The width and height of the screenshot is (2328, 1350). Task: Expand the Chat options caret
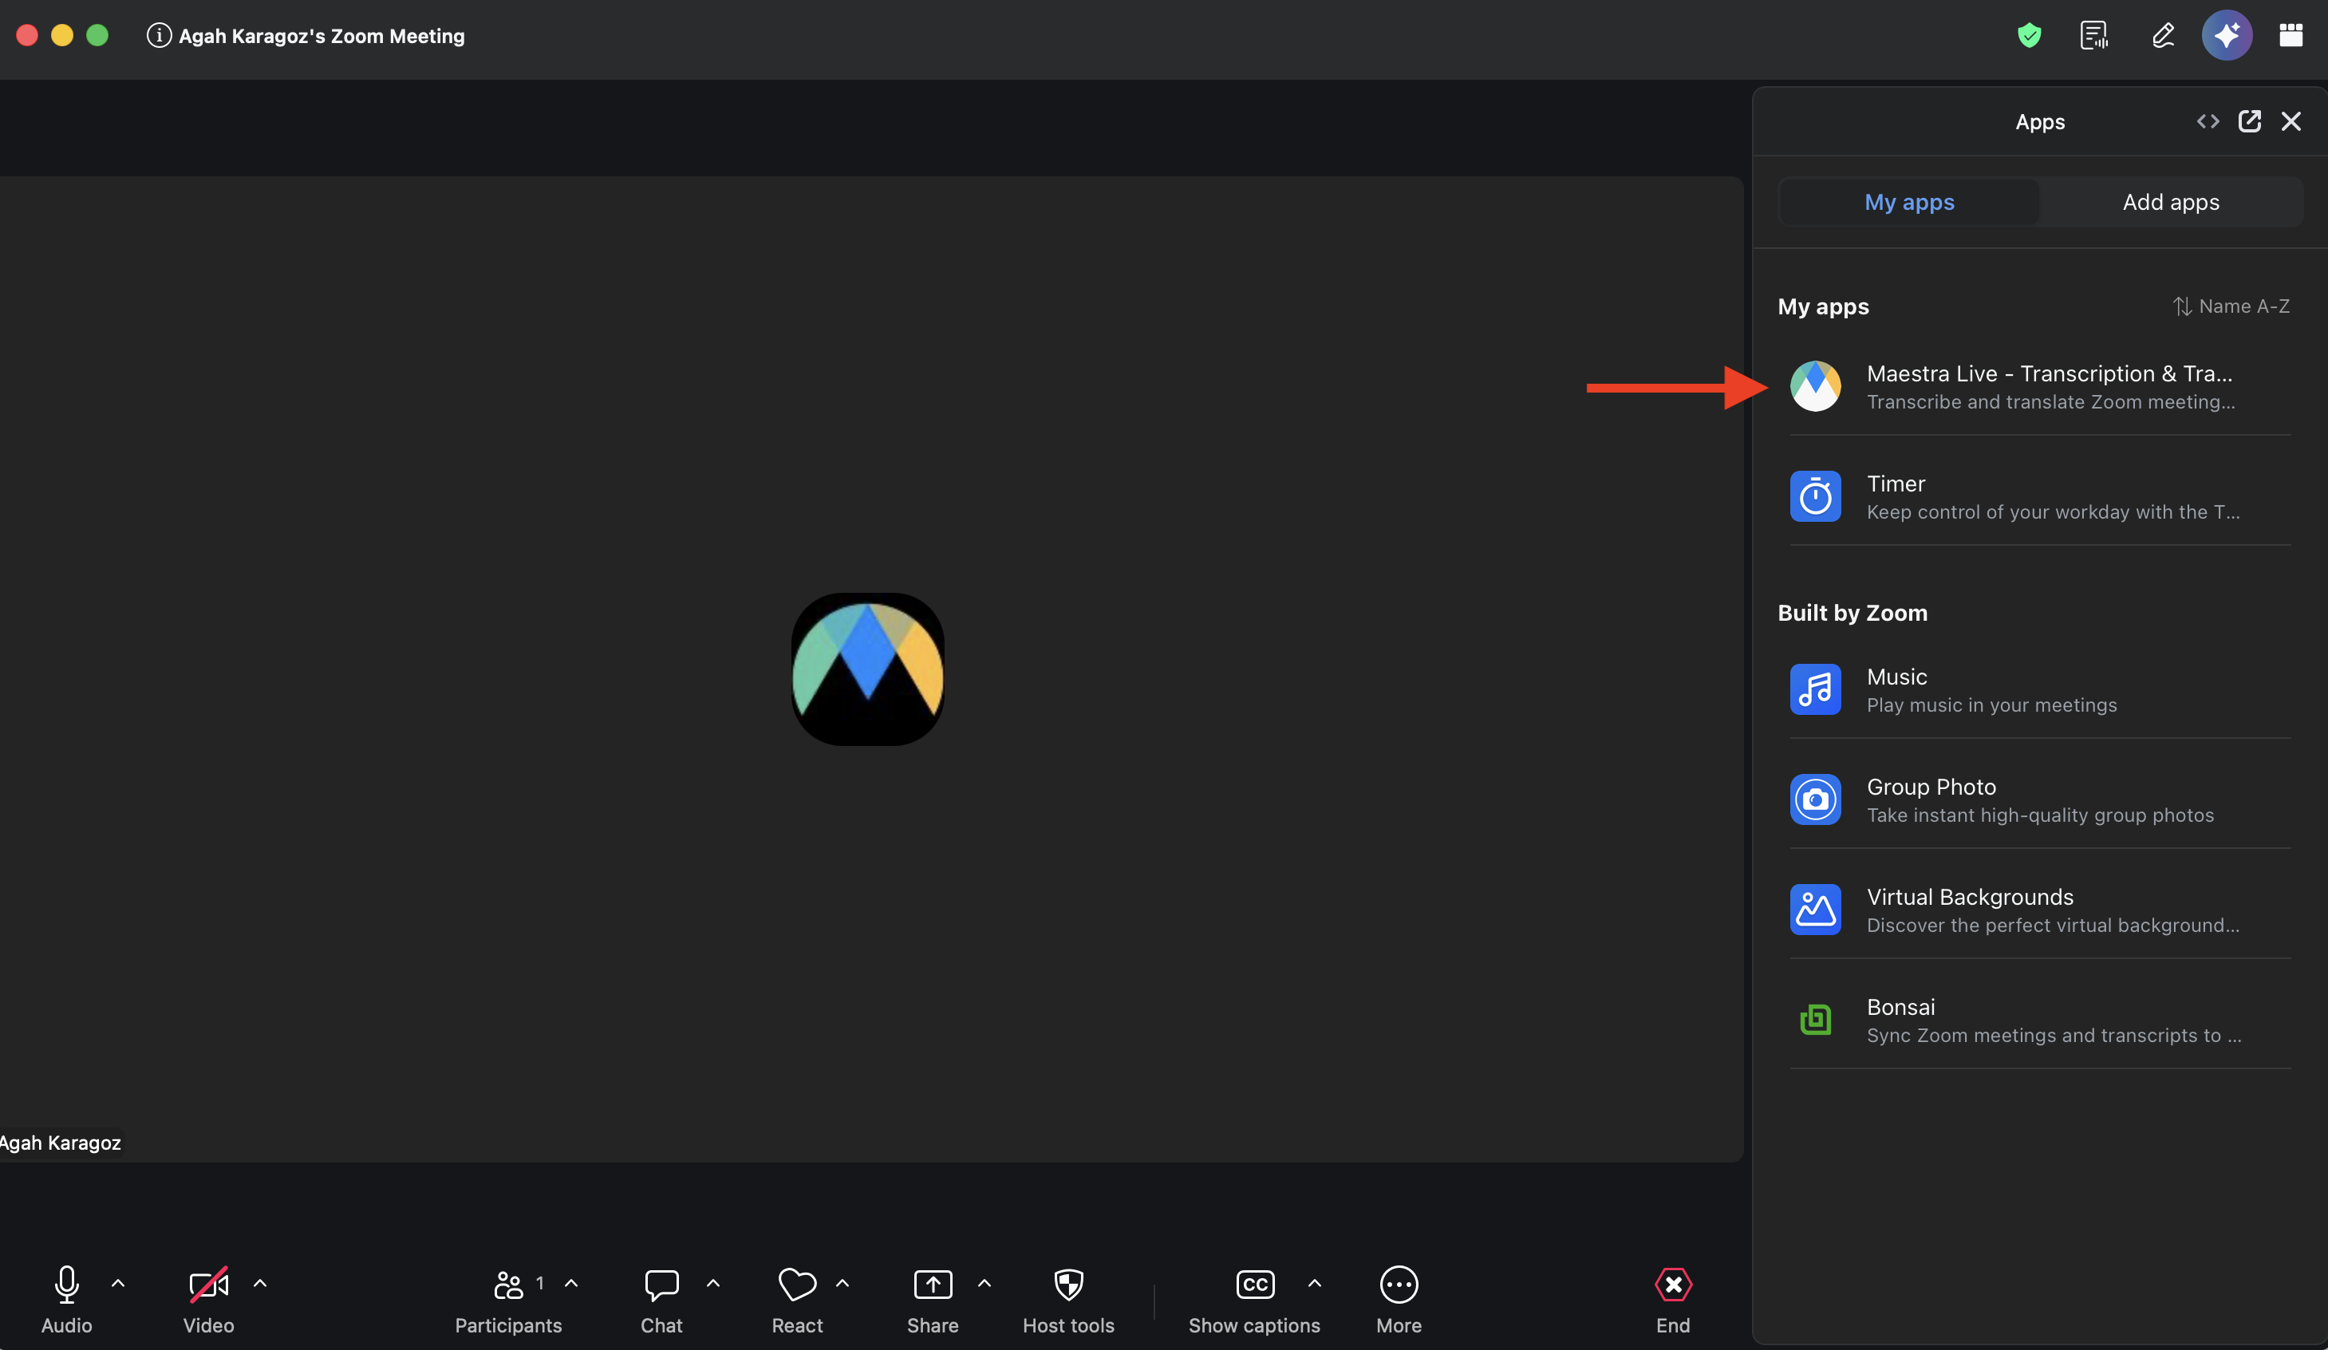(713, 1284)
